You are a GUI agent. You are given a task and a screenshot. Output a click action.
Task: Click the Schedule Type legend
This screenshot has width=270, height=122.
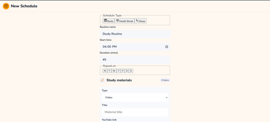(x=112, y=15)
